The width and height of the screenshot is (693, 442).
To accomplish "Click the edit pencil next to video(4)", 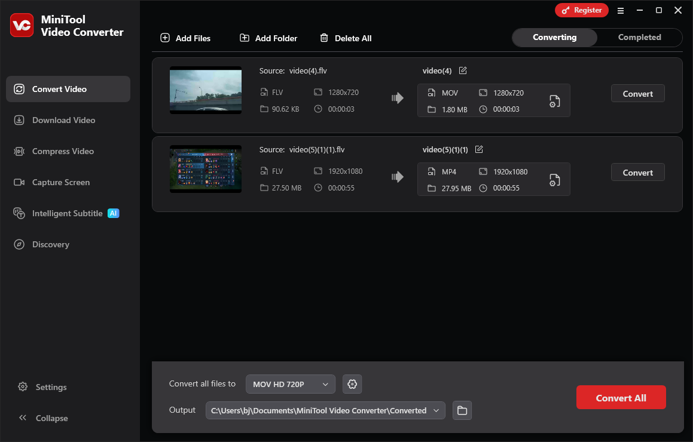I will point(462,70).
